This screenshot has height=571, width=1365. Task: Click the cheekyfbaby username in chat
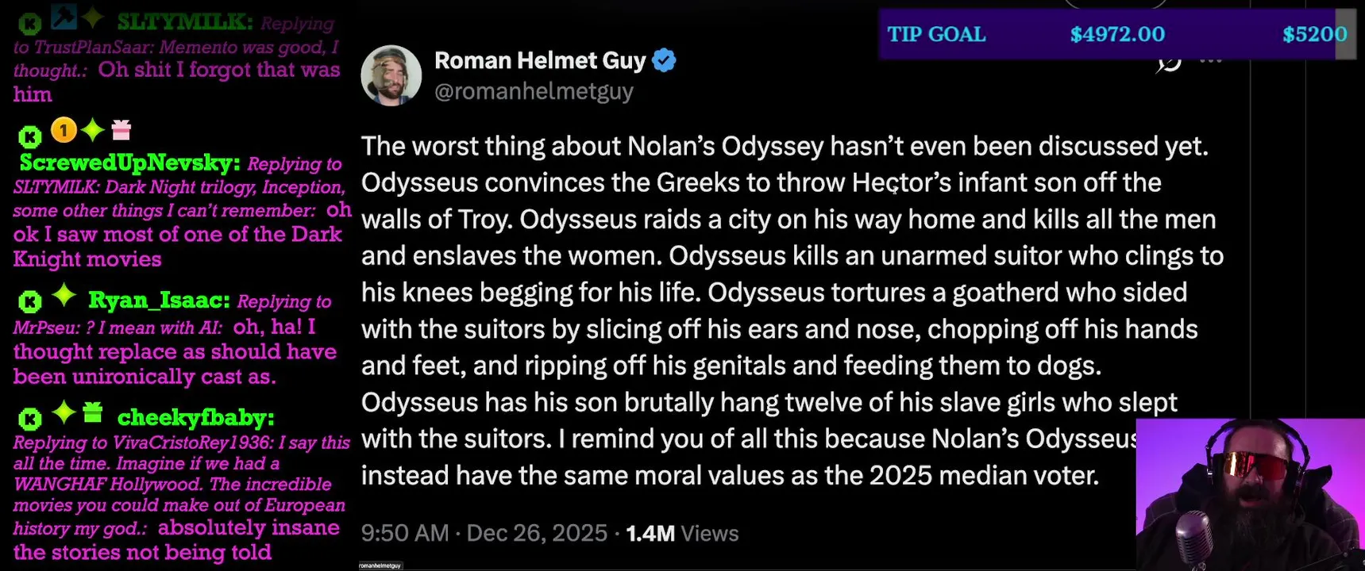click(x=195, y=417)
